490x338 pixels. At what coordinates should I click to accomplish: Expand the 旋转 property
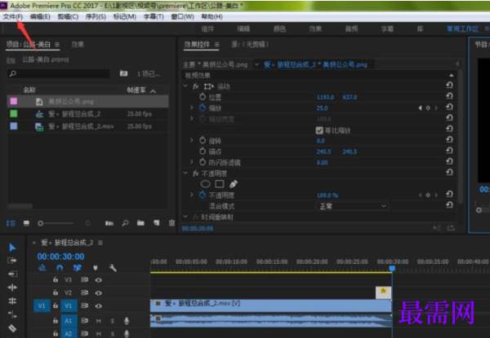click(192, 140)
